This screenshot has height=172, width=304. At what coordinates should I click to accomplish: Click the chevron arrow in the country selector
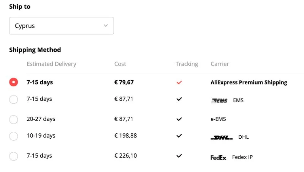(x=106, y=26)
